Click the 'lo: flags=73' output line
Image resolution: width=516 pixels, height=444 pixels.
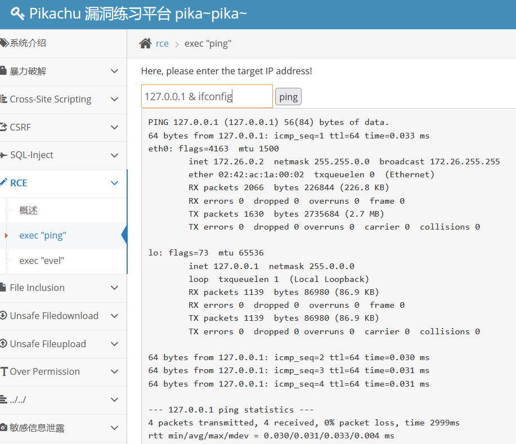coord(206,253)
